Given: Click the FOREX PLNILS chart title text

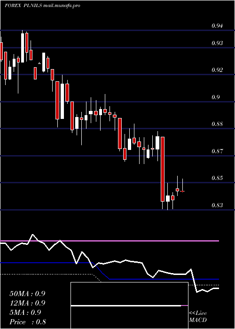Looking at the screenshot, I should click(42, 6).
